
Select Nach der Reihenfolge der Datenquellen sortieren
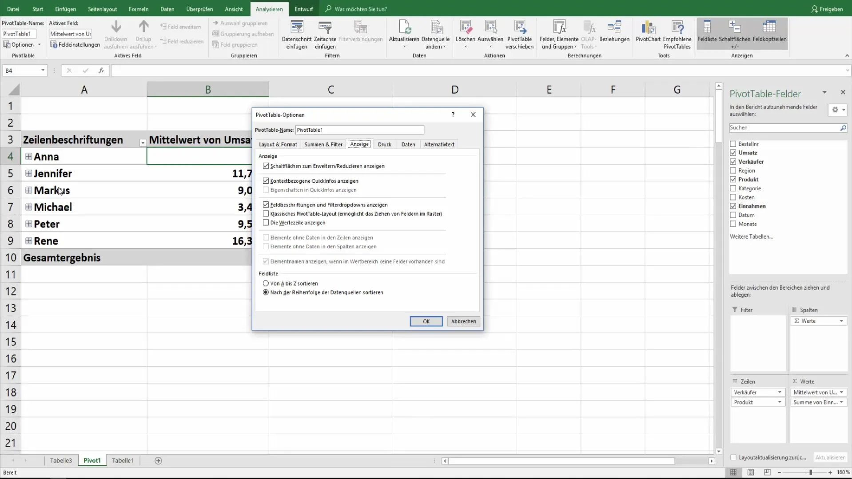pos(266,292)
